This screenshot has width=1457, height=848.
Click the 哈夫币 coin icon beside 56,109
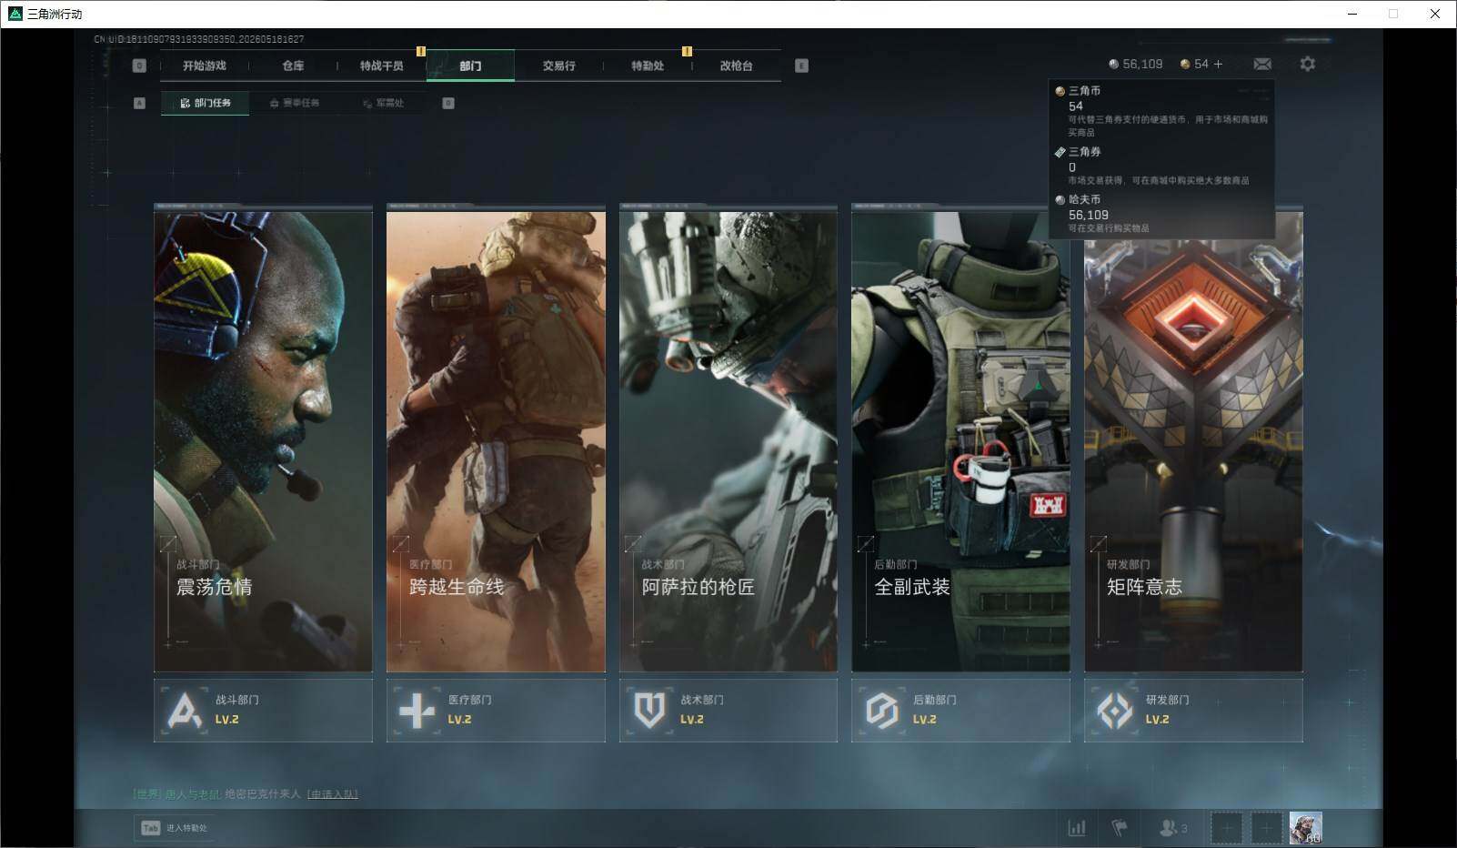coord(1114,64)
